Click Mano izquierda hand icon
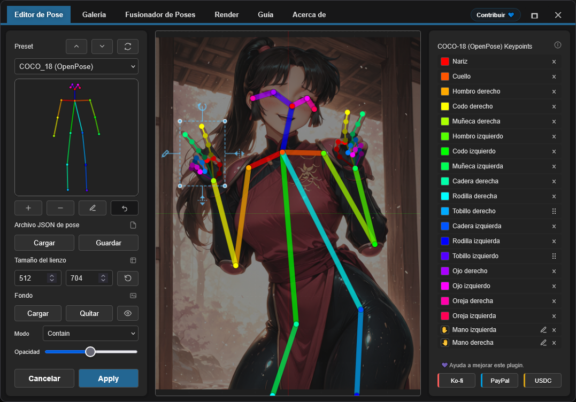 pos(445,330)
